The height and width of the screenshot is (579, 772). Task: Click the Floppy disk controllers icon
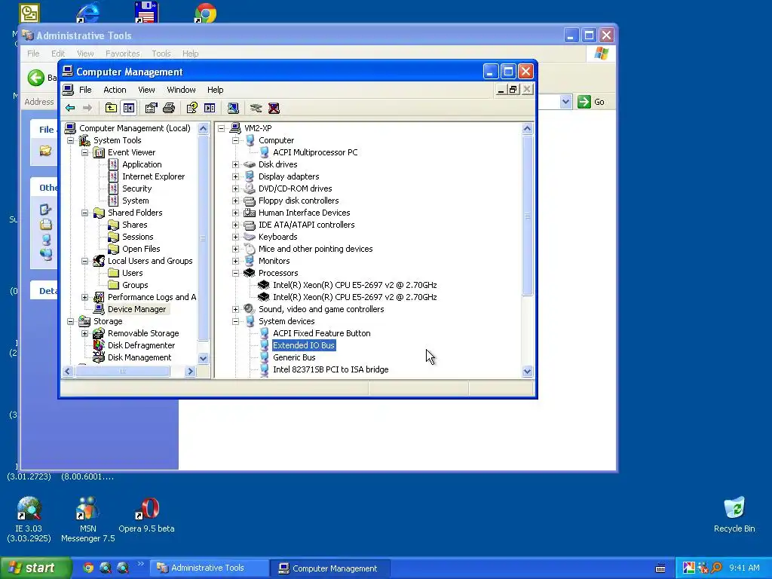click(250, 201)
